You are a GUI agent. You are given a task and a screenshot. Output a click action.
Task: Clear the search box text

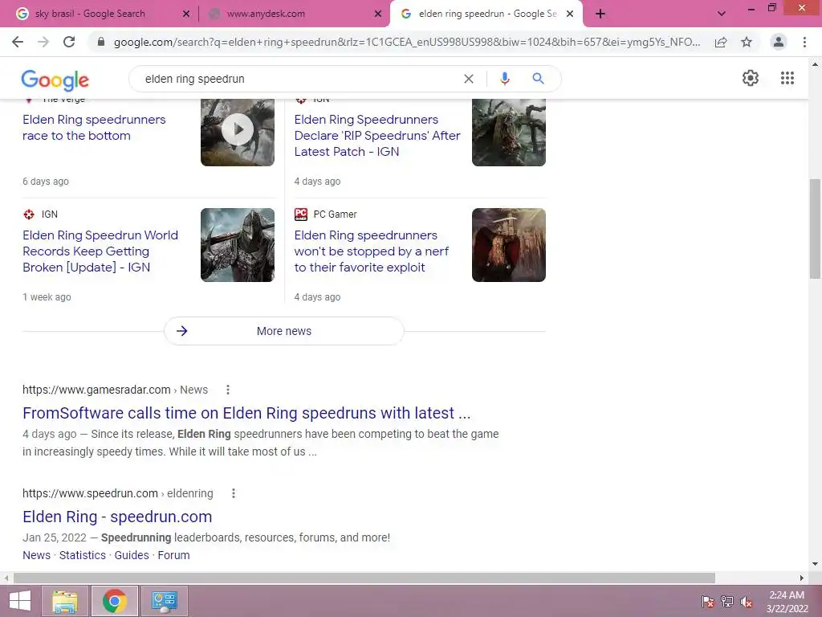pyautogui.click(x=469, y=79)
